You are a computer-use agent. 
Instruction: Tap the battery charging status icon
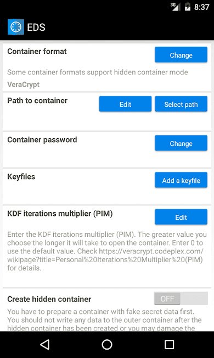click(x=188, y=7)
